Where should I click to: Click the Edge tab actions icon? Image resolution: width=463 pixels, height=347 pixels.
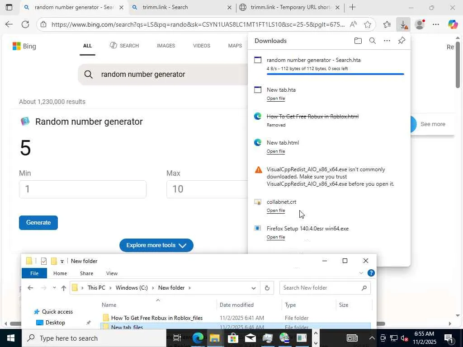(9, 7)
